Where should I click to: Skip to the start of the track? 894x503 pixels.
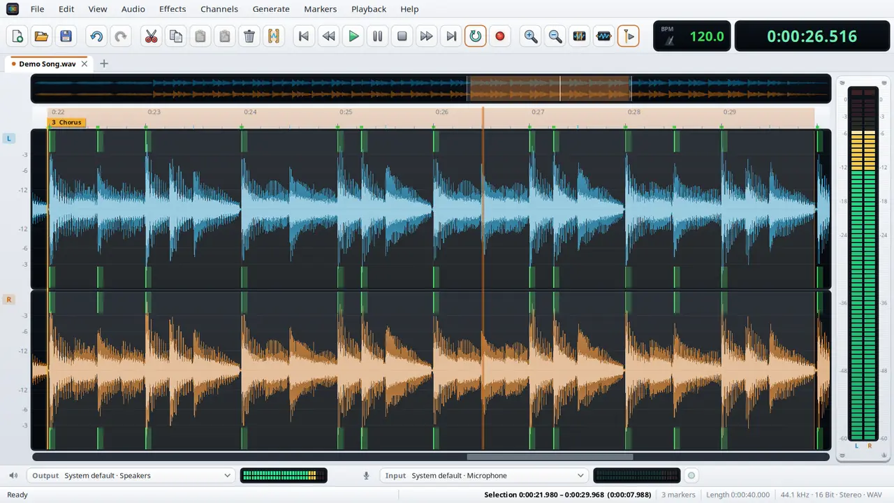[x=304, y=36]
